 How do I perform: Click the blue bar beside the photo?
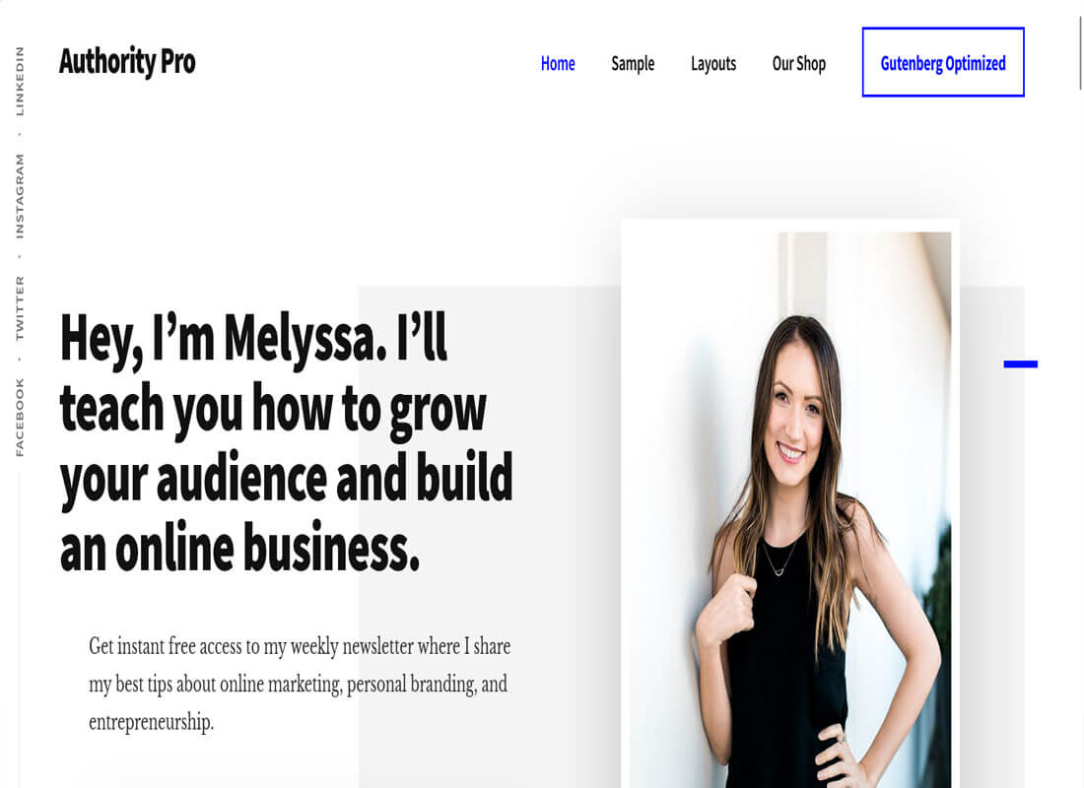[1020, 364]
